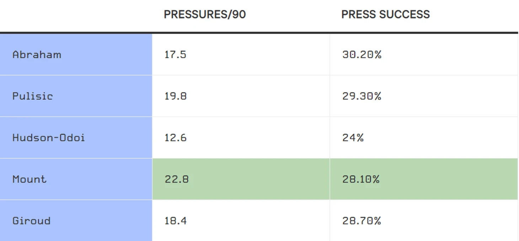
Task: Select the Hudson-Odoi row label
Action: coord(49,137)
